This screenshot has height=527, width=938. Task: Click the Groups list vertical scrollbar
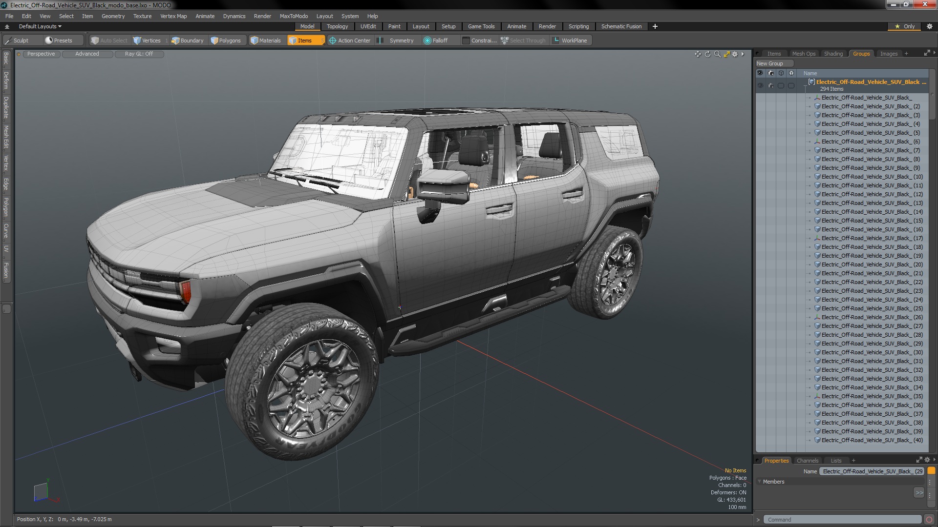[932, 95]
